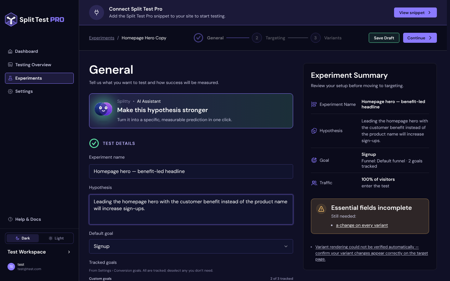Click the View snippet button
The image size is (450, 281).
click(415, 12)
